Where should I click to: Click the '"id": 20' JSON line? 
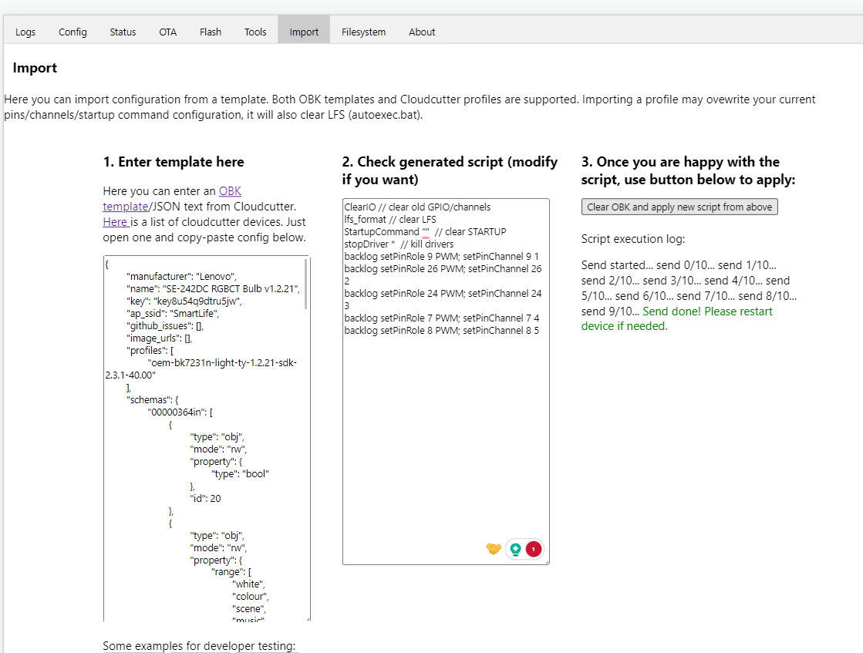[205, 498]
